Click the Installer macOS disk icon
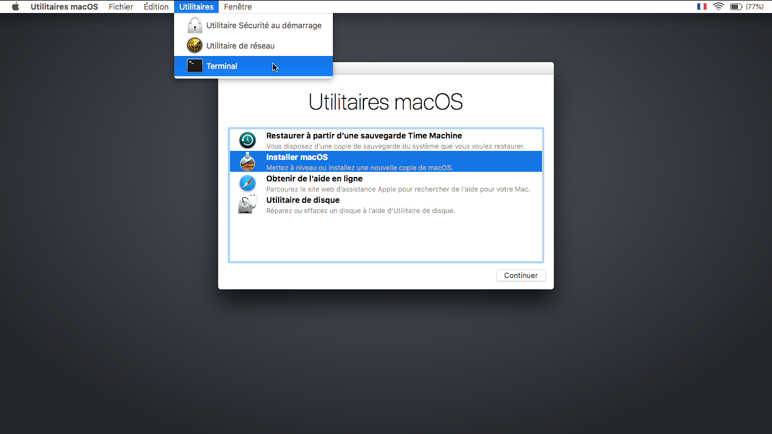The width and height of the screenshot is (772, 434). tap(248, 162)
